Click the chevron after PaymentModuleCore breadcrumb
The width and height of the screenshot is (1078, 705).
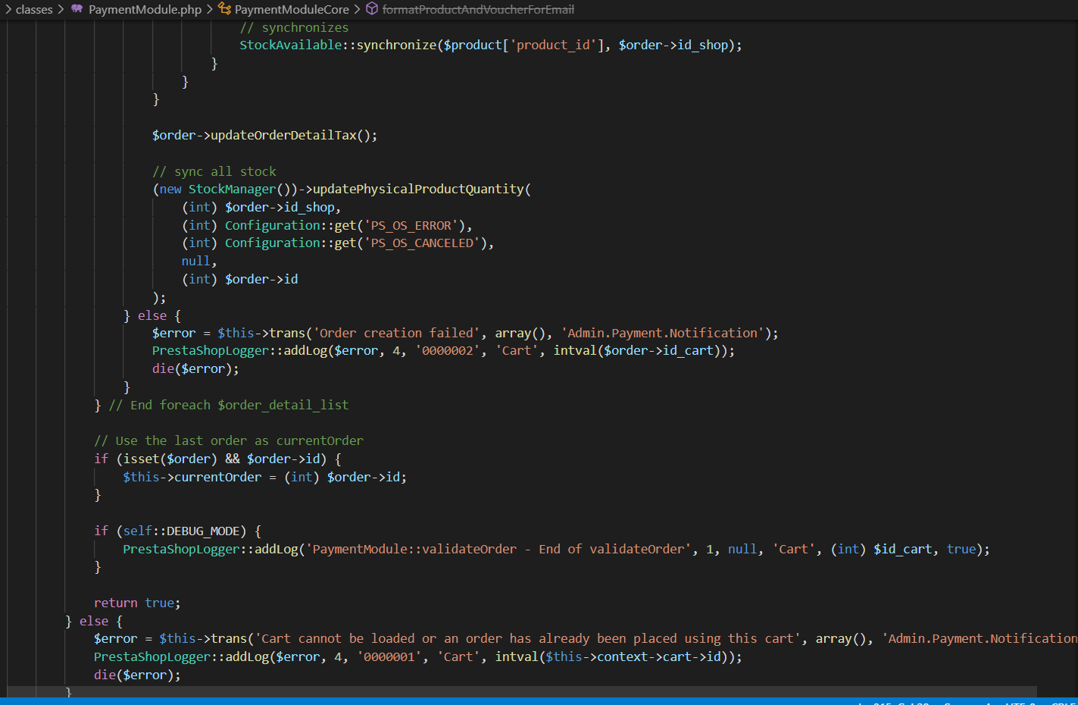357,9
